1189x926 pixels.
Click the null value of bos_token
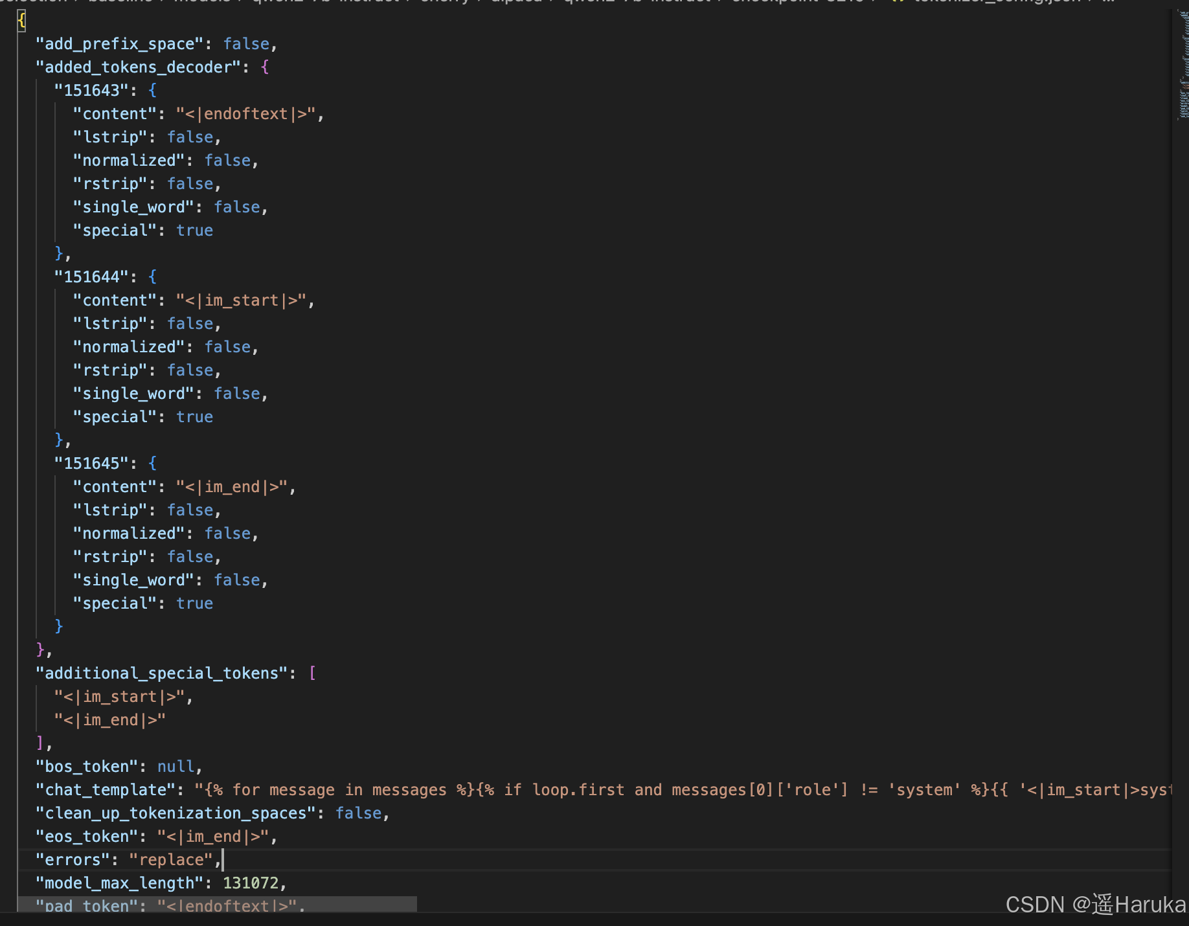[x=176, y=766]
